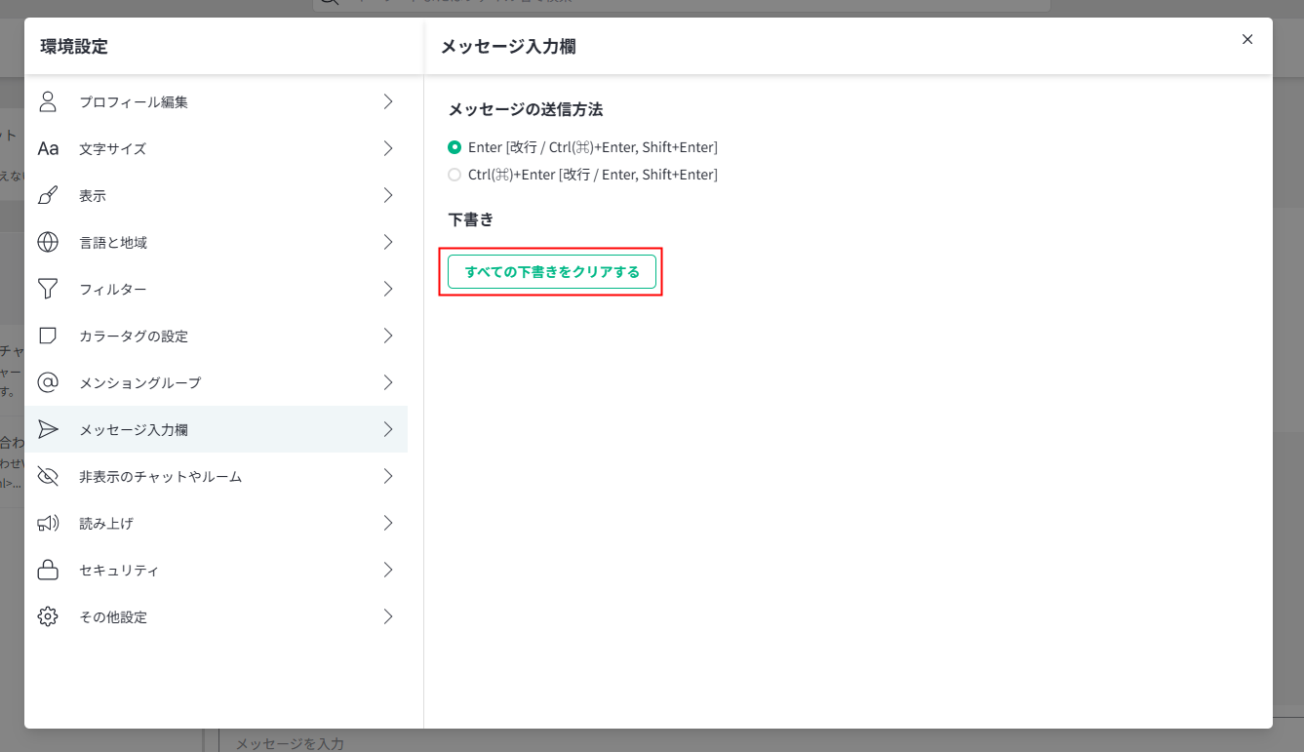1304x752 pixels.
Task: Click the megaphone read-aloud icon
Action: click(x=48, y=524)
